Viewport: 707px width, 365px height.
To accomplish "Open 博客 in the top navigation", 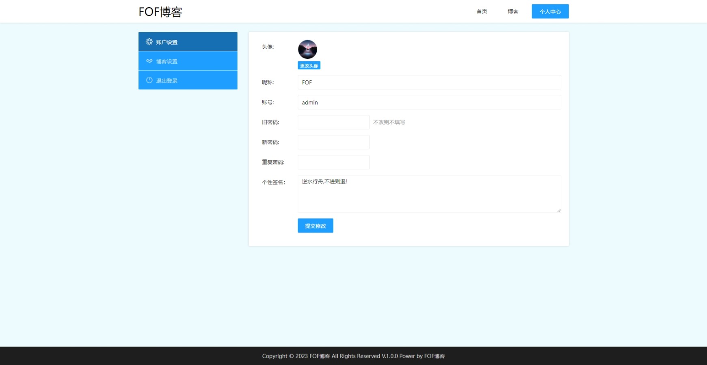I will click(513, 11).
